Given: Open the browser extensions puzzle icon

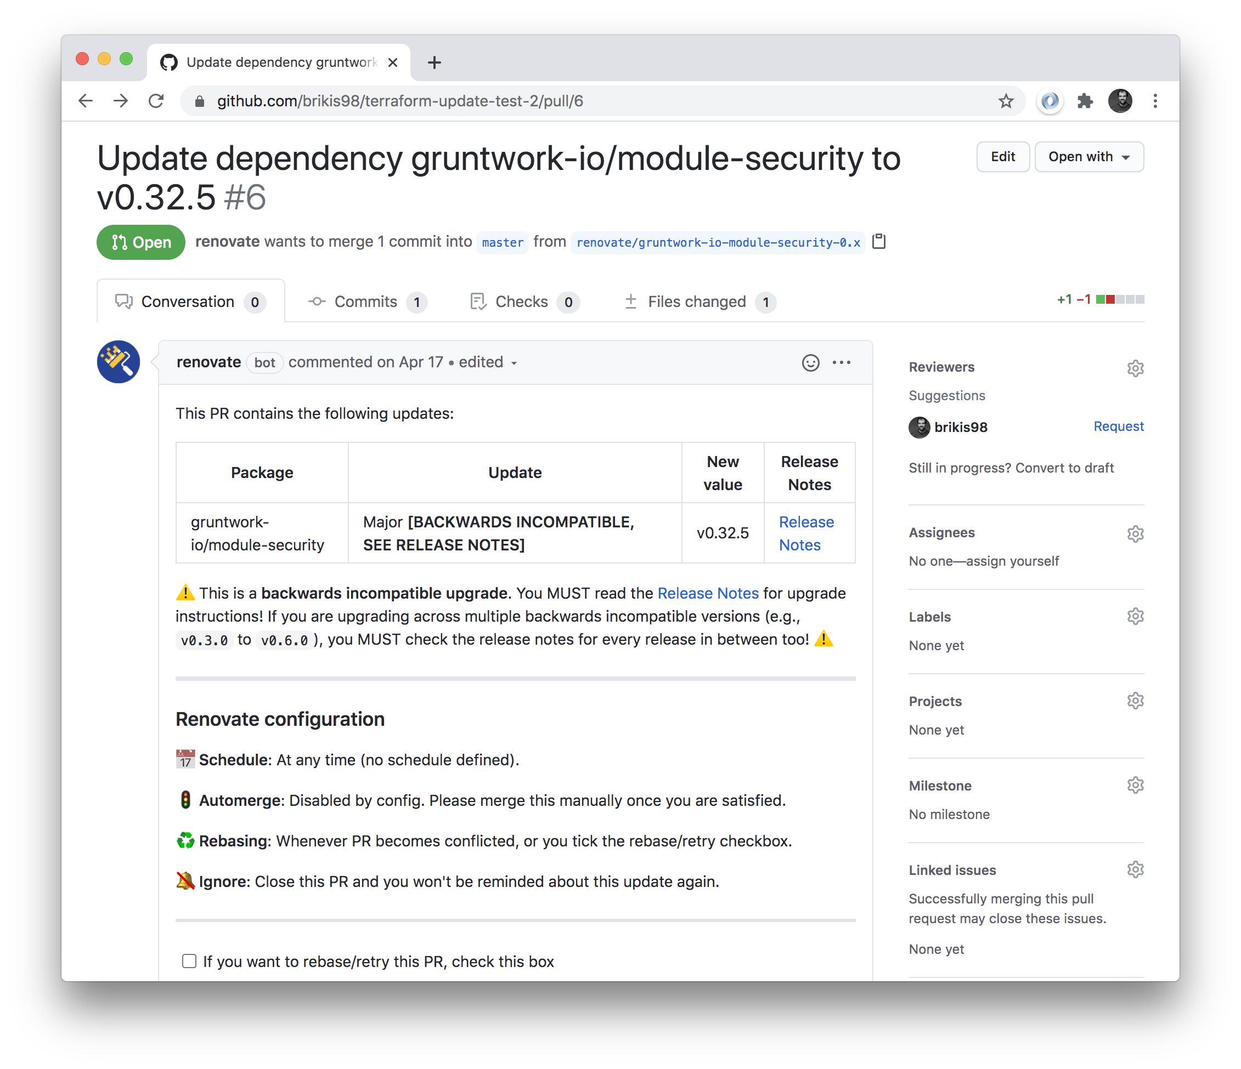Looking at the screenshot, I should [x=1085, y=101].
